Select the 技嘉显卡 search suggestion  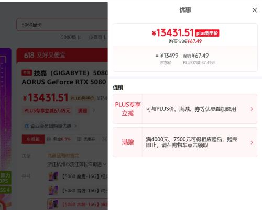tap(98, 37)
